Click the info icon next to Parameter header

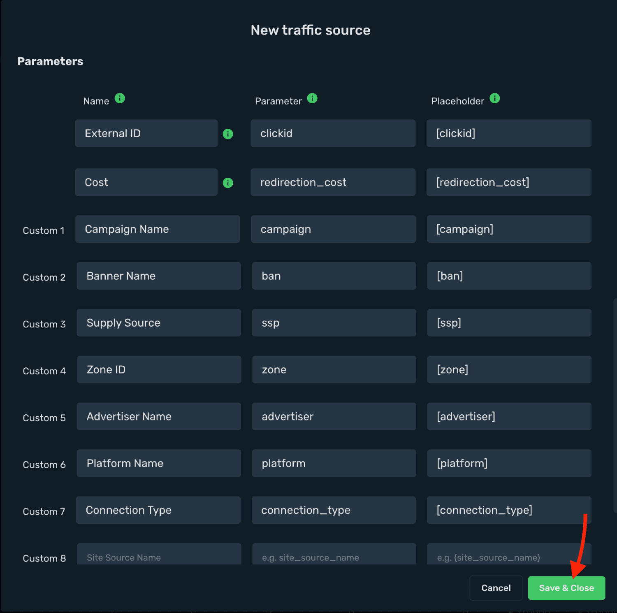pos(312,98)
